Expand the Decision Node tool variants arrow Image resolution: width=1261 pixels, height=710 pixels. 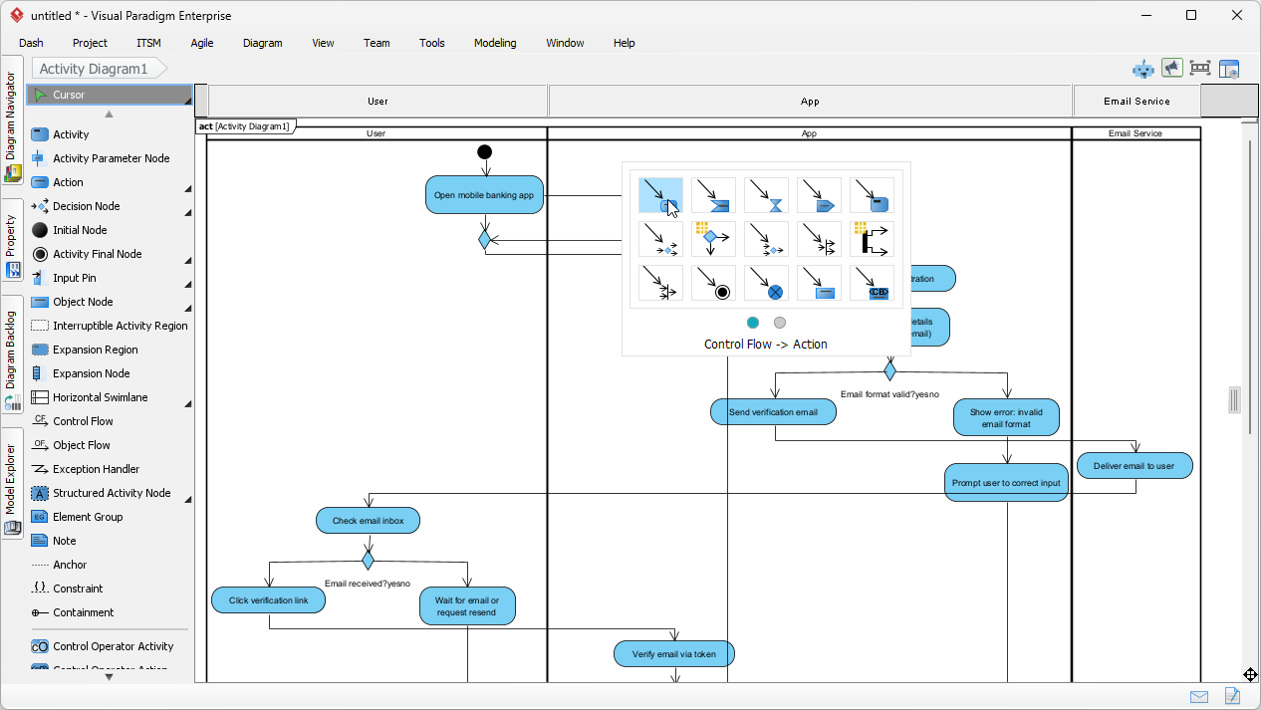point(188,212)
